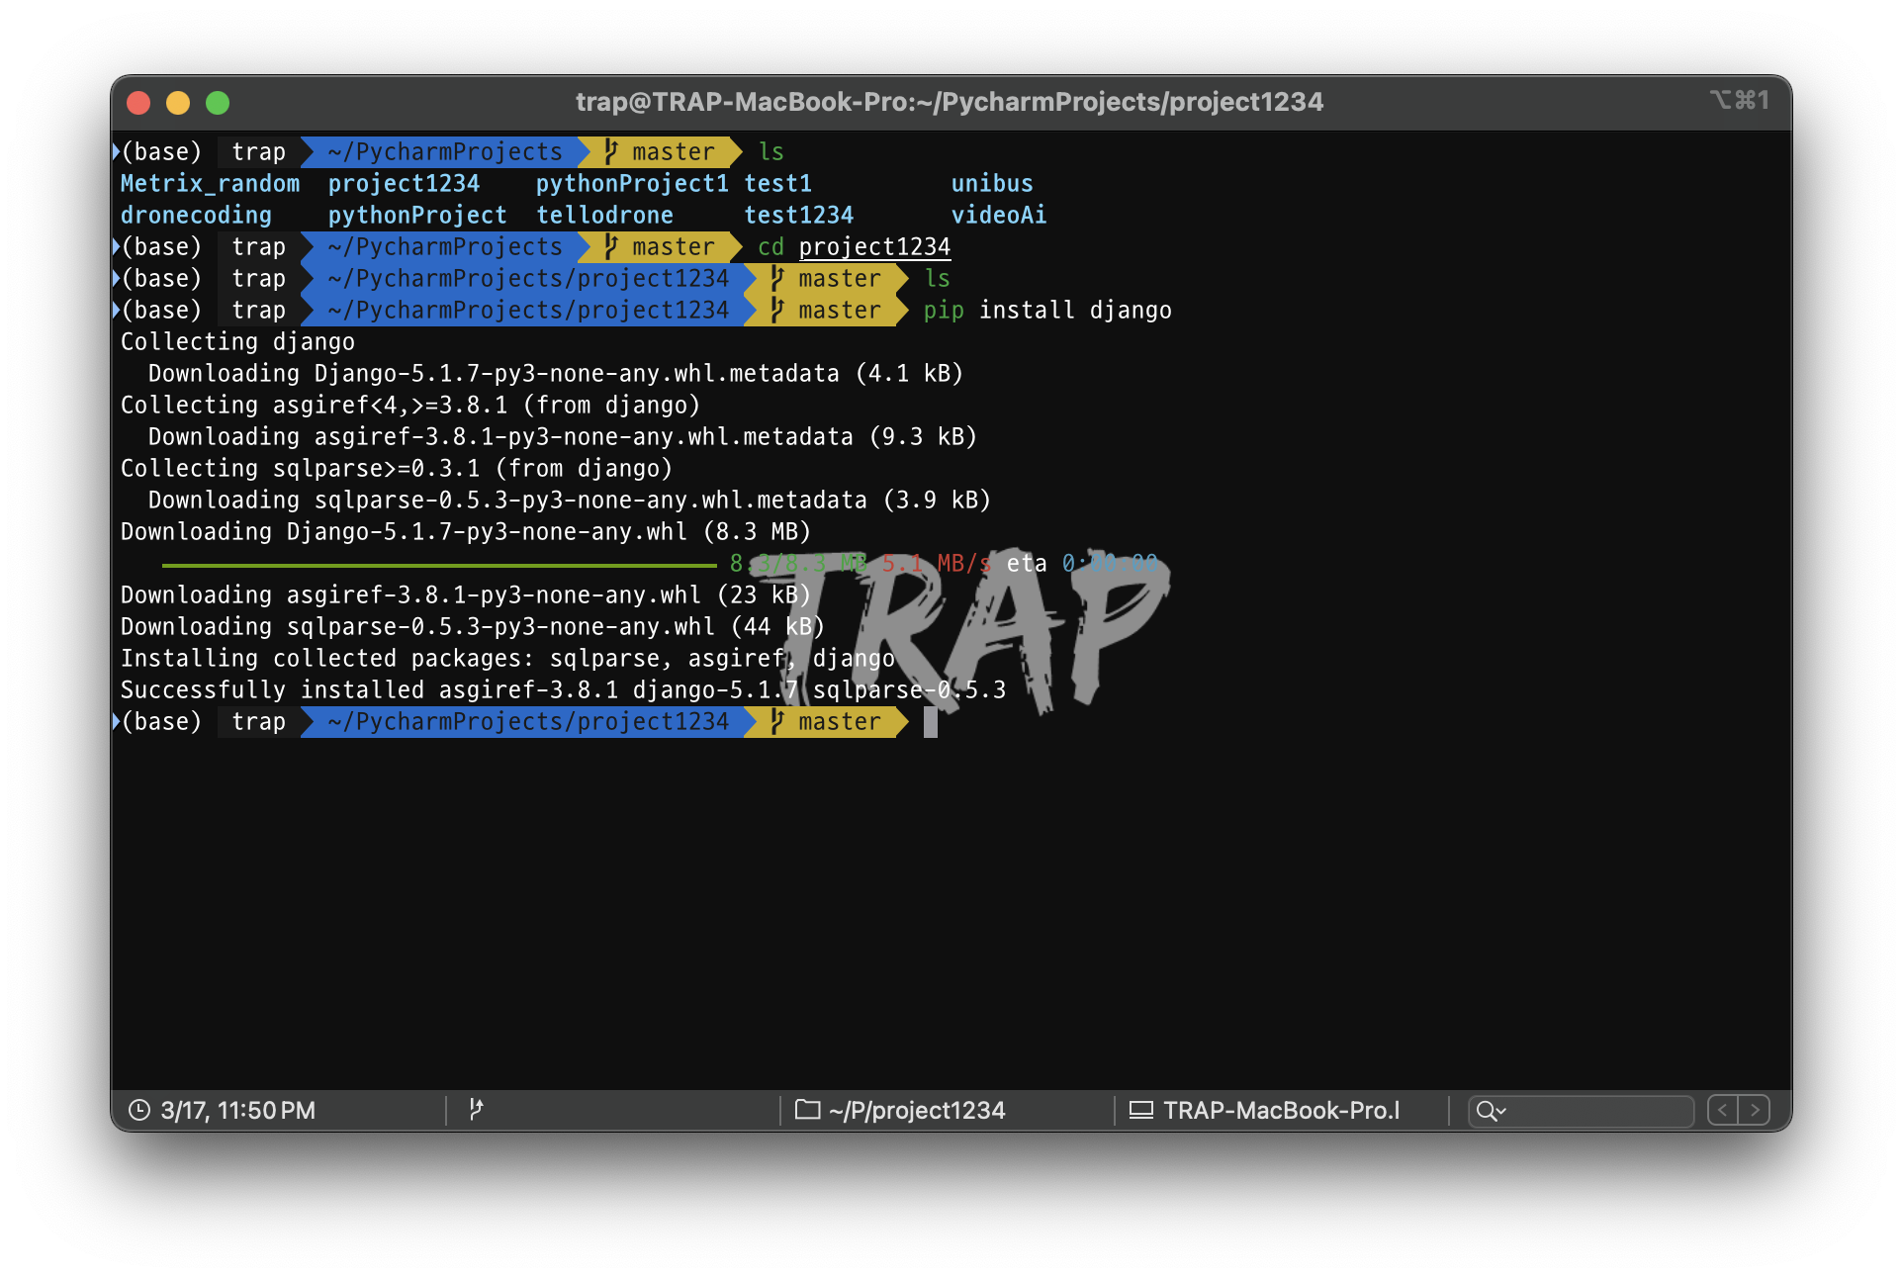Click the clock icon in status bar
The width and height of the screenshot is (1903, 1278).
tap(139, 1110)
